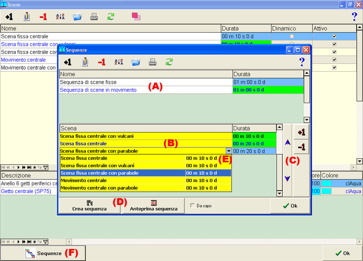Select 'Anello 6 getti periferici' row
363x261 pixels.
click(29, 183)
